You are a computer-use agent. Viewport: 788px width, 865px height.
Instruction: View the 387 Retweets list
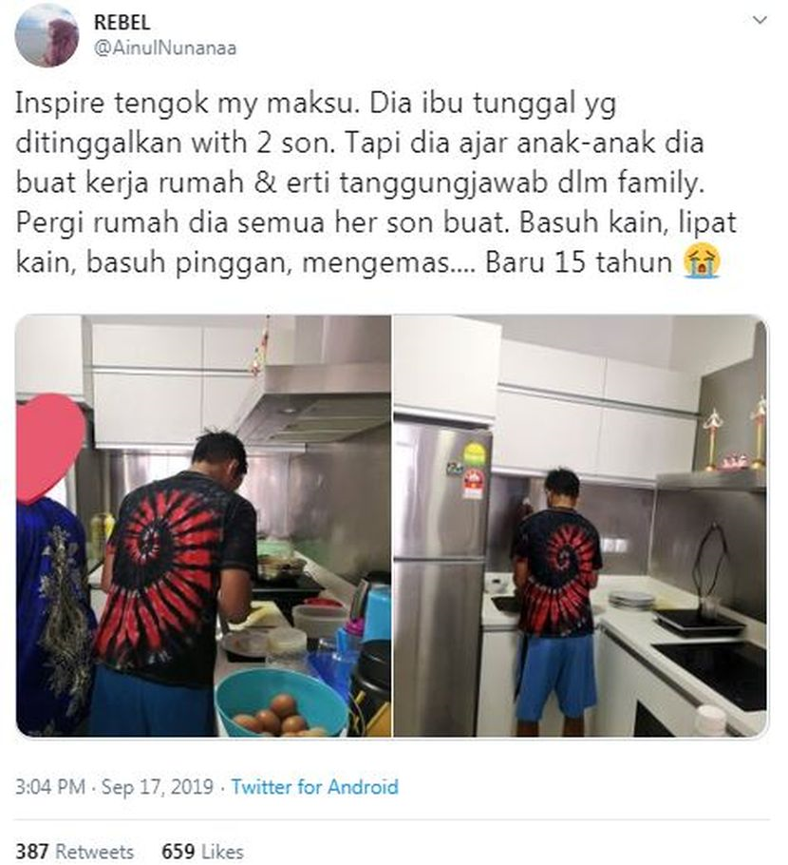(x=74, y=851)
